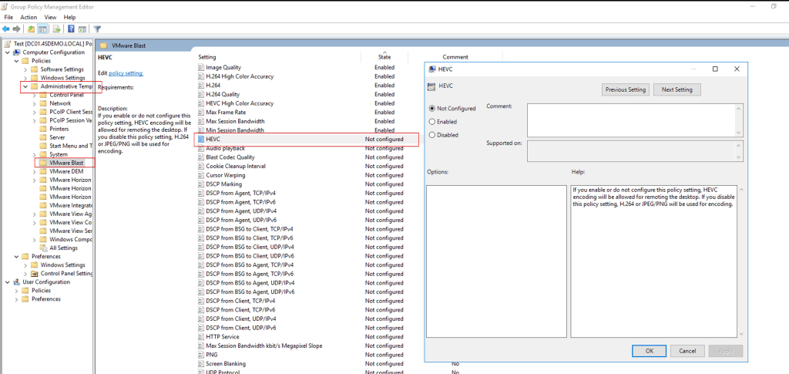Click the filter funnel toolbar icon
Image resolution: width=789 pixels, height=374 pixels.
97,29
